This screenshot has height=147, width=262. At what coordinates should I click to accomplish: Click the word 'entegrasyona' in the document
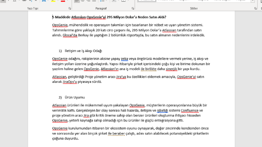165,120
